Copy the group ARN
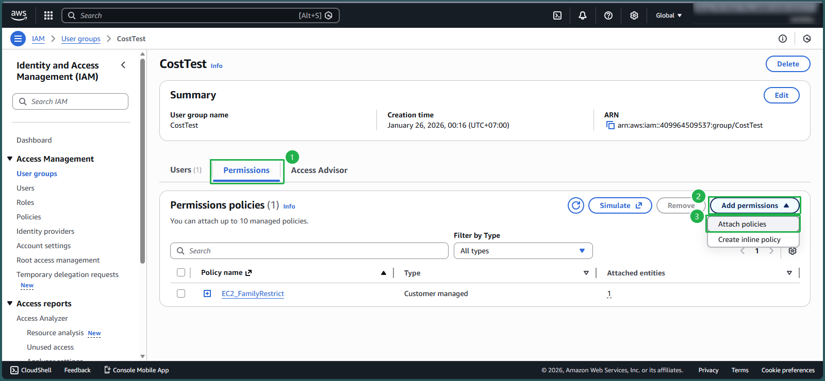 coord(610,125)
